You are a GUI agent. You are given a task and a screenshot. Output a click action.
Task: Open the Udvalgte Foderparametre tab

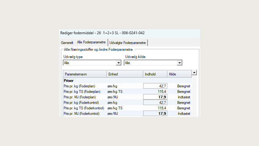(x=127, y=43)
